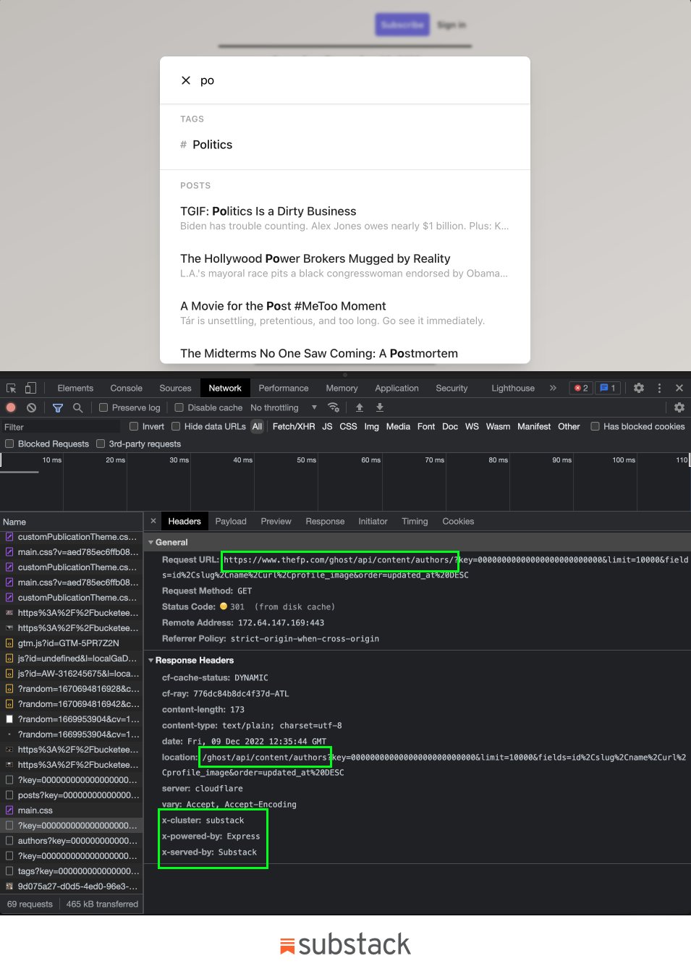Collapse the Response Headers section
691x974 pixels.
[x=151, y=660]
